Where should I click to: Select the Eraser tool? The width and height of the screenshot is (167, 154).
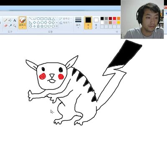click(x=5, y=25)
